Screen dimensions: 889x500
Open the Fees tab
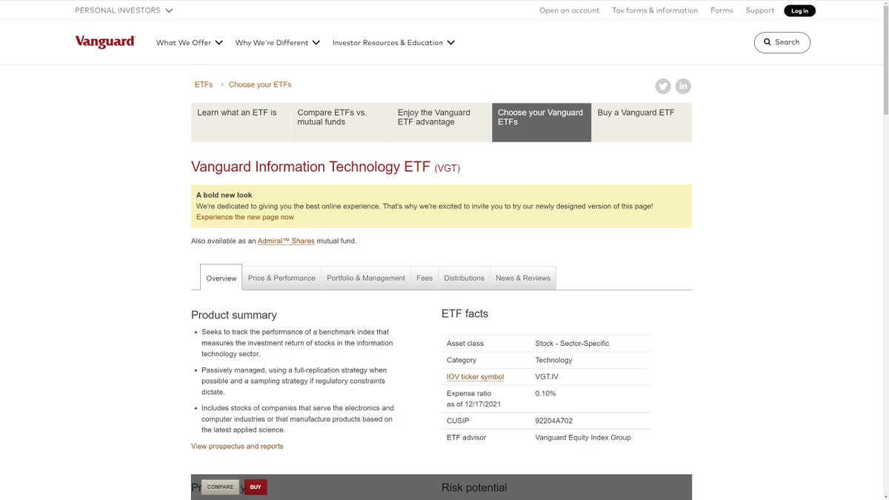click(424, 278)
